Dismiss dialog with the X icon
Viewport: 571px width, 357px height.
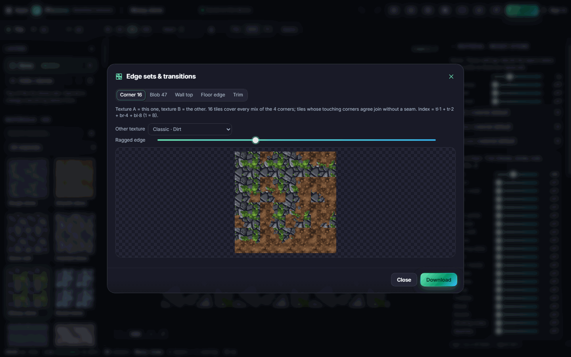[451, 77]
